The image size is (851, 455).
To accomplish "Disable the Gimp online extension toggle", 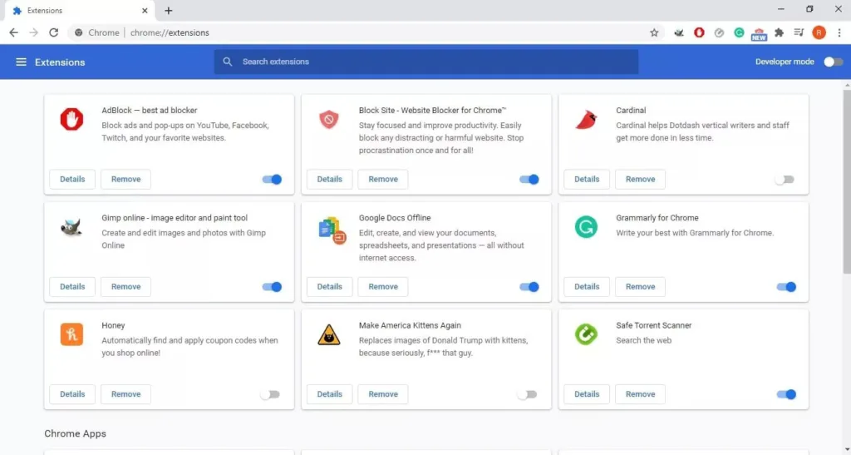I will 272,287.
